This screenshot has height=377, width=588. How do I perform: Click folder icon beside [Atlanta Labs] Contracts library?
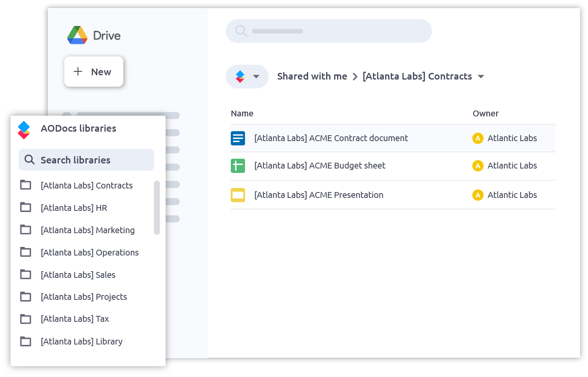tap(26, 185)
